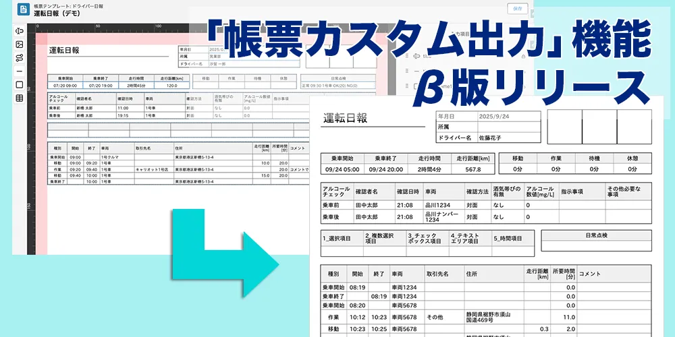Select the table insert tool
This screenshot has height=337, width=675.
tap(19, 98)
